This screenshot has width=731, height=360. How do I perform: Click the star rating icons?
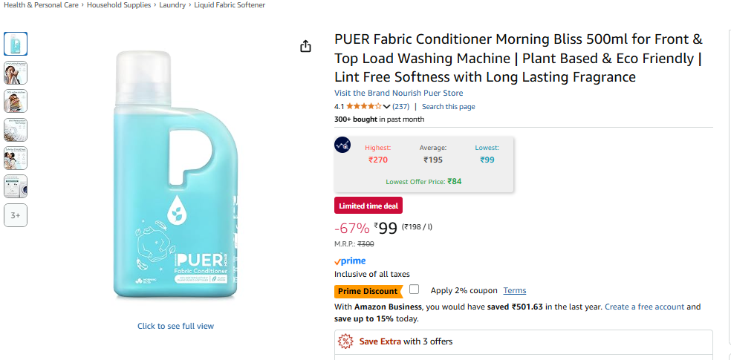click(x=363, y=107)
